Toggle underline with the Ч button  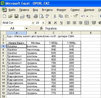tap(61, 23)
